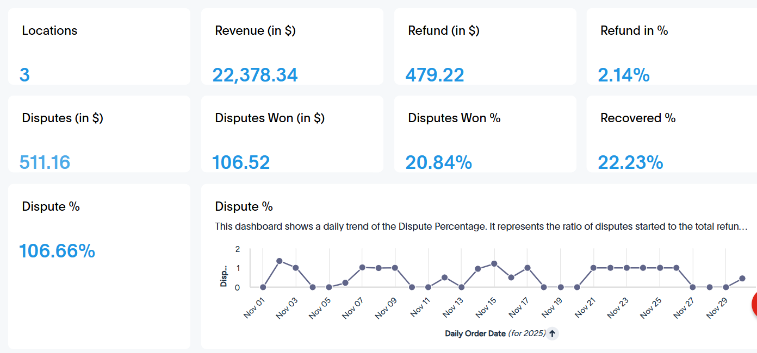This screenshot has height=353, width=757.
Task: Select the Nov 01 data point at zero
Action: (x=263, y=287)
